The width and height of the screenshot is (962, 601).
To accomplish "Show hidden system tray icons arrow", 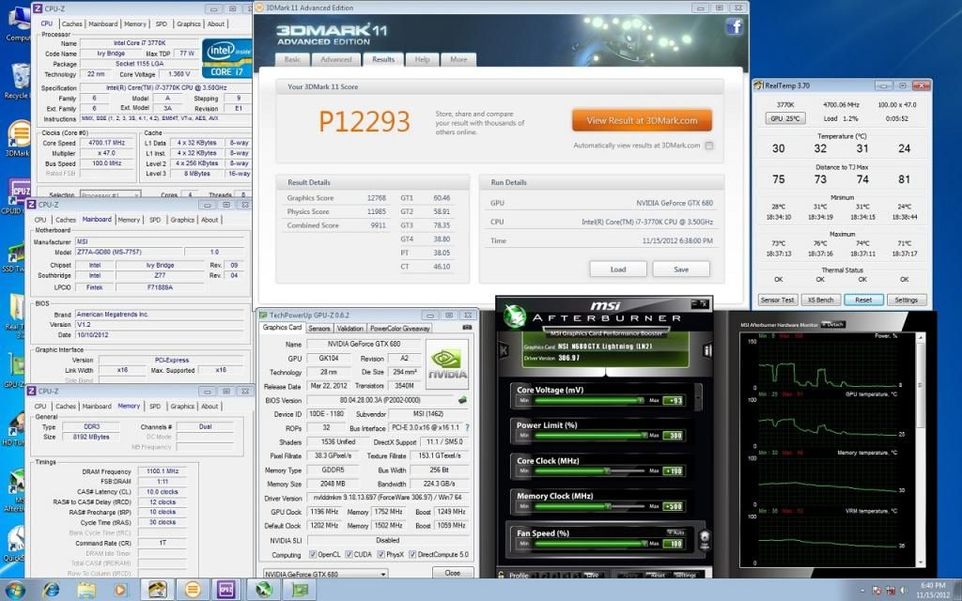I will 861,591.
